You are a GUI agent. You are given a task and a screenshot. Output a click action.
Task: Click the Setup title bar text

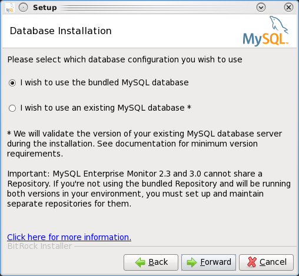[45, 8]
